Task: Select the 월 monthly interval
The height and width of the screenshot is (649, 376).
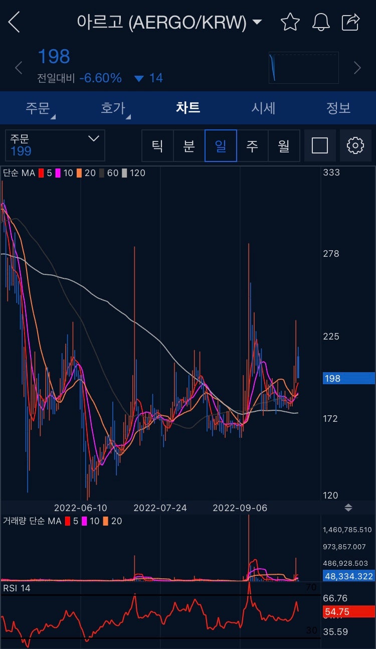Action: click(284, 145)
